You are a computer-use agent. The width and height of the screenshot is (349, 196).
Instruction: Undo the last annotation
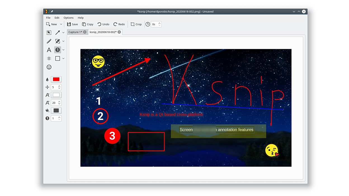103,24
